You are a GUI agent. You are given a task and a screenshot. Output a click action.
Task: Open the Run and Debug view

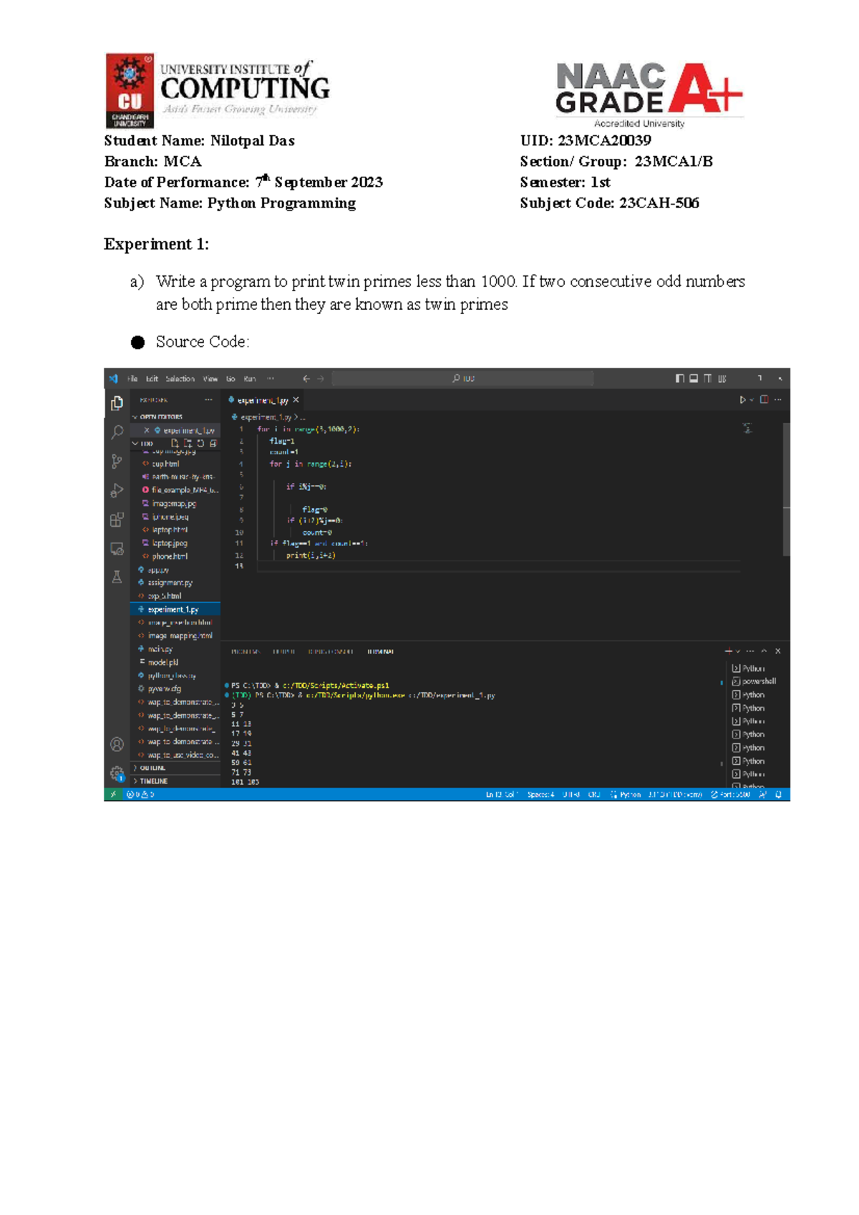click(x=117, y=491)
